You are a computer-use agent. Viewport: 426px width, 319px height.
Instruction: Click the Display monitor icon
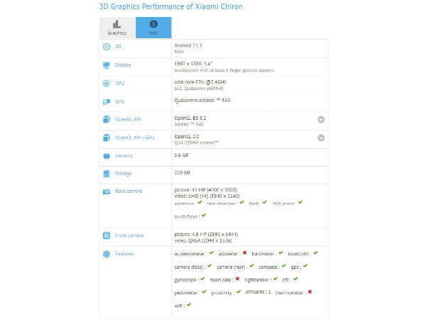pyautogui.click(x=106, y=65)
